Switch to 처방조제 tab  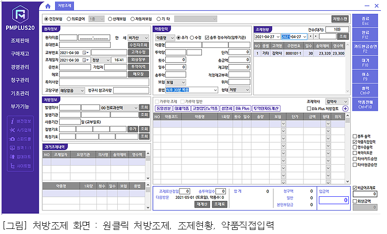point(64,6)
